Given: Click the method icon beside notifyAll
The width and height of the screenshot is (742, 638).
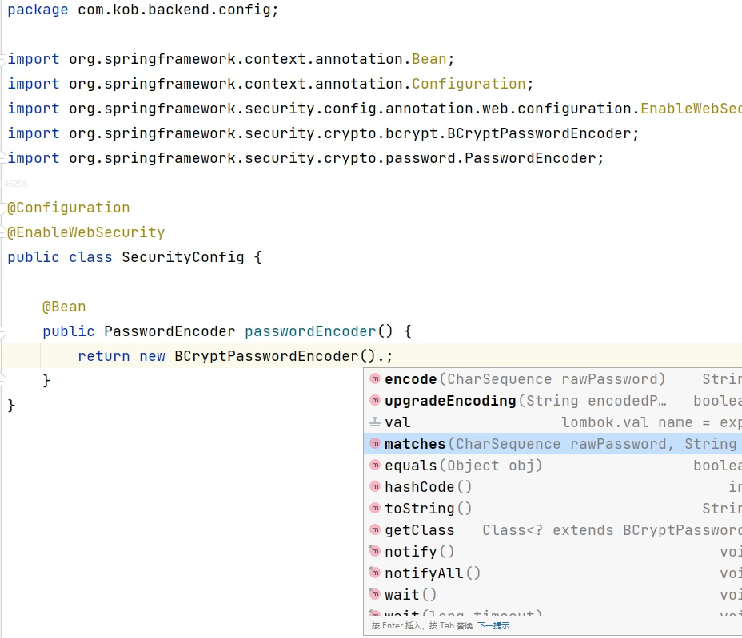Looking at the screenshot, I should 375,573.
